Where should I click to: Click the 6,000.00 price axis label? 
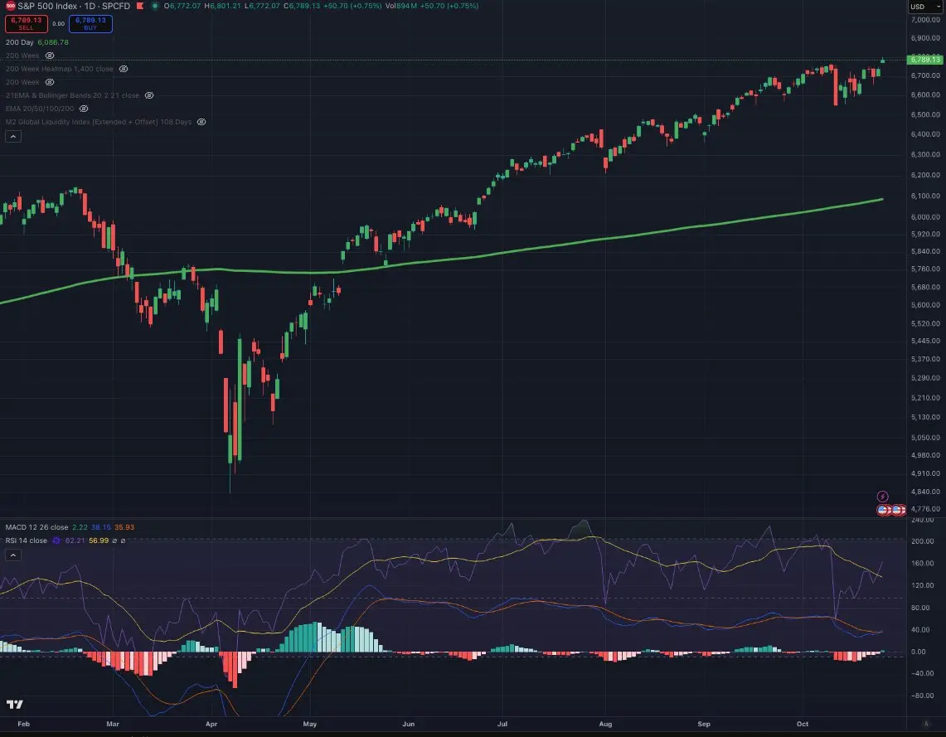(x=925, y=216)
